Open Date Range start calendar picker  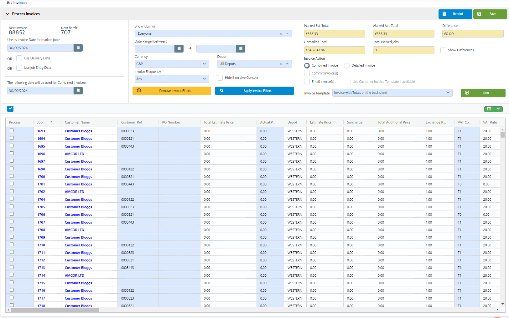pyautogui.click(x=179, y=48)
